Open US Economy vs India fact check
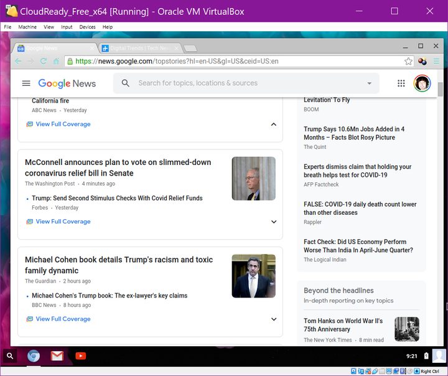Viewport: 448px width, 376px height. [x=358, y=246]
